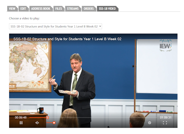Click the video progress bar handle

[x=47, y=117]
